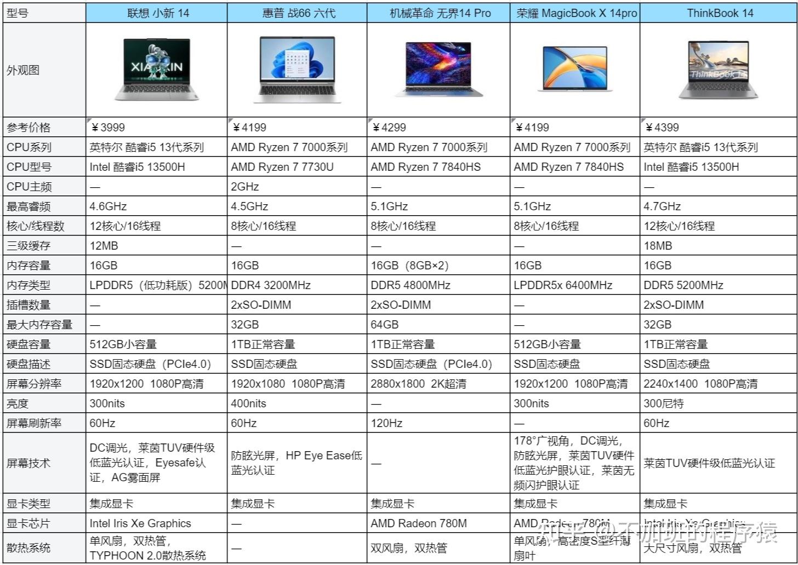Click the AMD Ryzen 7 7730U cell
798x565 pixels.
click(x=298, y=167)
